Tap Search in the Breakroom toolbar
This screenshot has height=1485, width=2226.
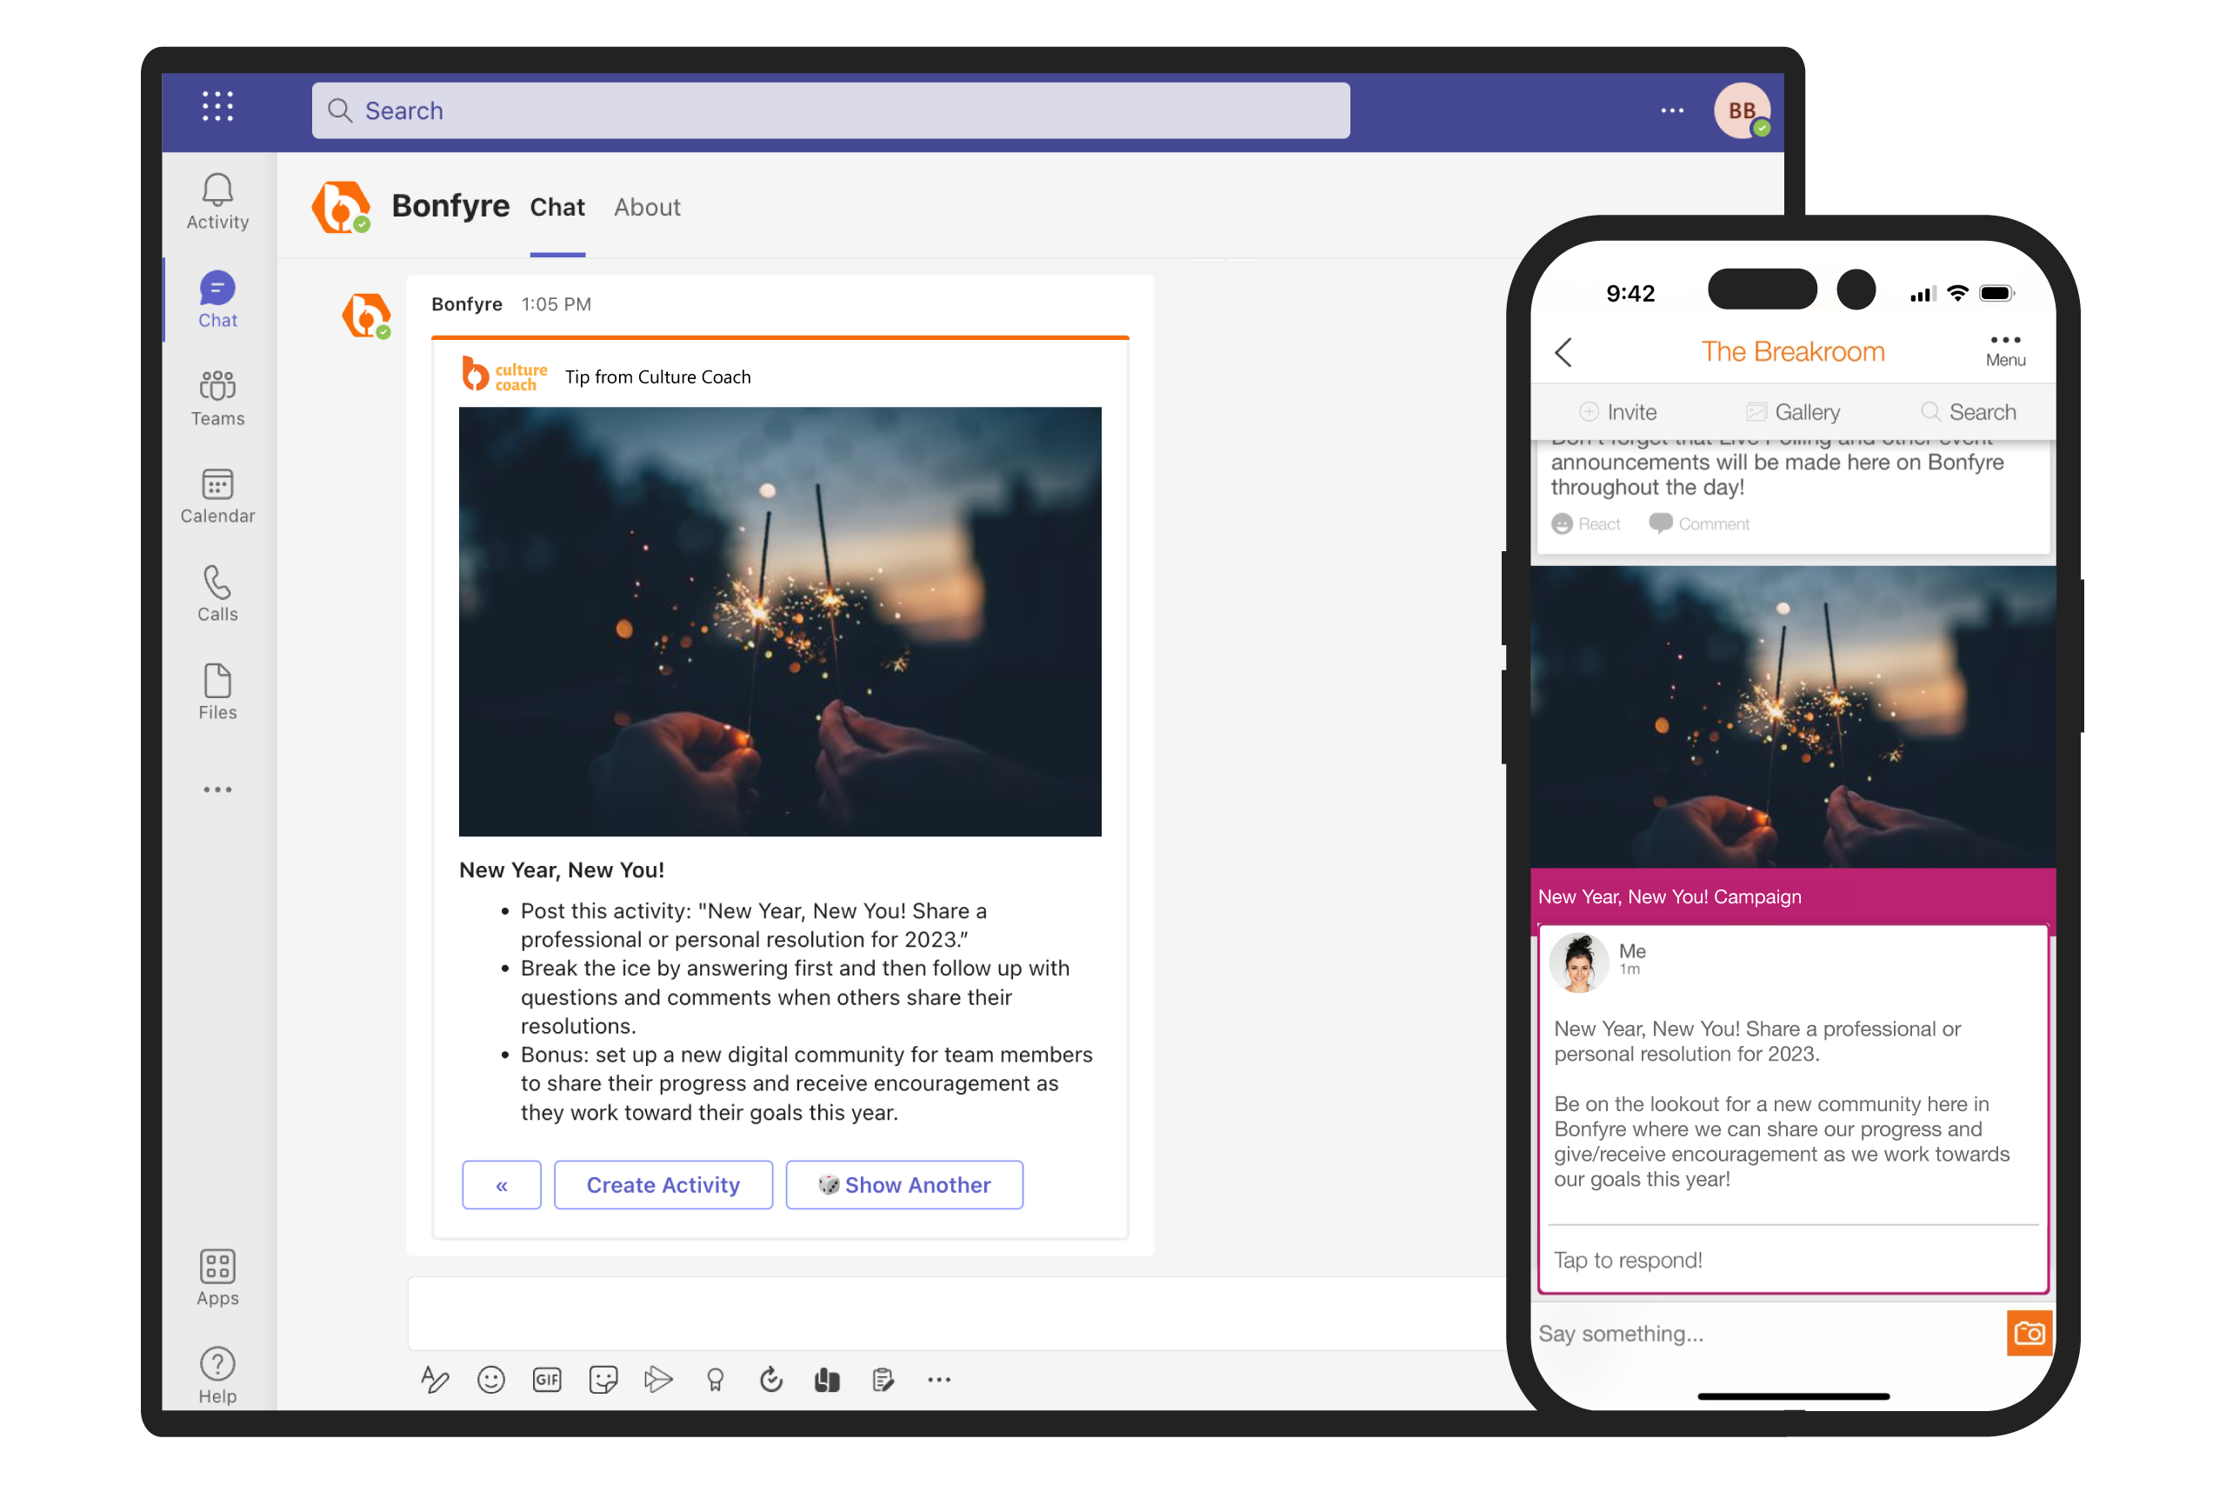click(x=1969, y=412)
